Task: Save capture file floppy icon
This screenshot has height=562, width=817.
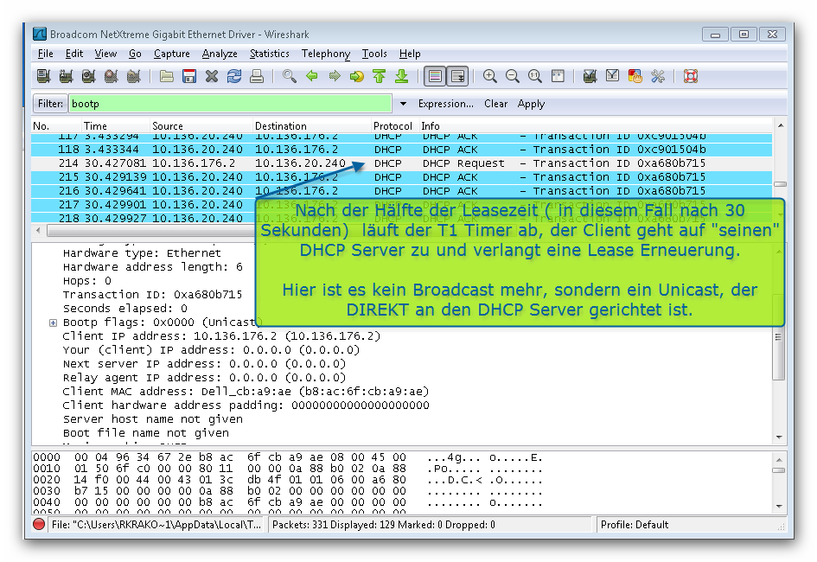Action: click(x=189, y=77)
